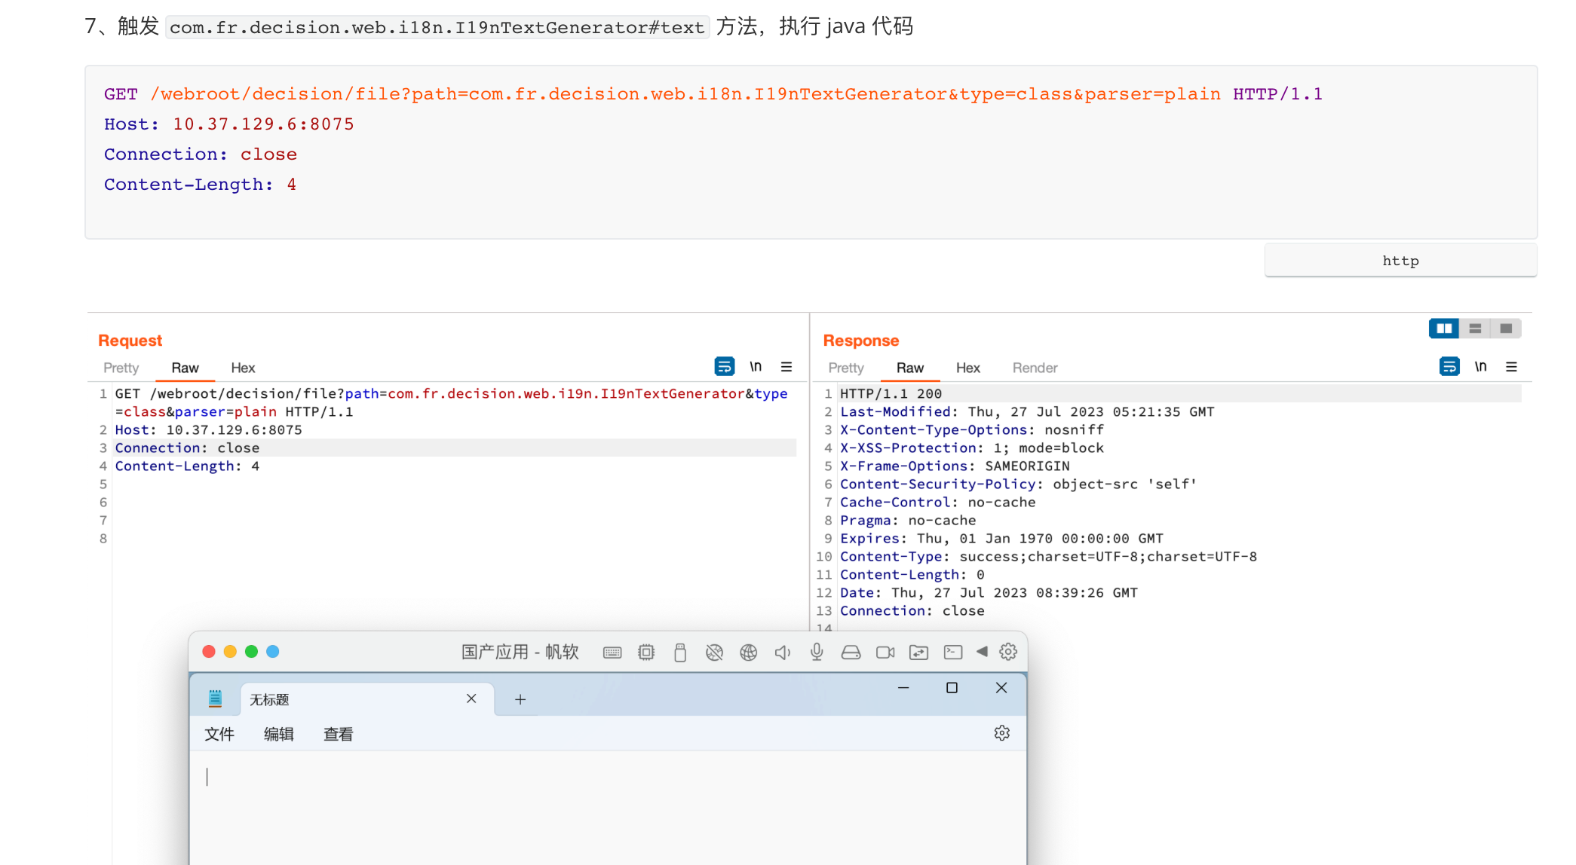Open hamburger menu in Request panel

[x=786, y=367]
